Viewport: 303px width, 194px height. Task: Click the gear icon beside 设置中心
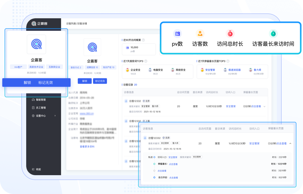click(x=33, y=116)
